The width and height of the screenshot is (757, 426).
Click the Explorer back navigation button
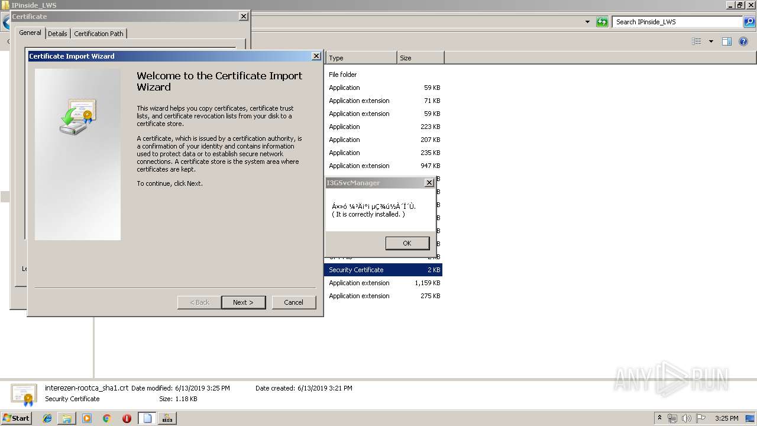[x=6, y=22]
